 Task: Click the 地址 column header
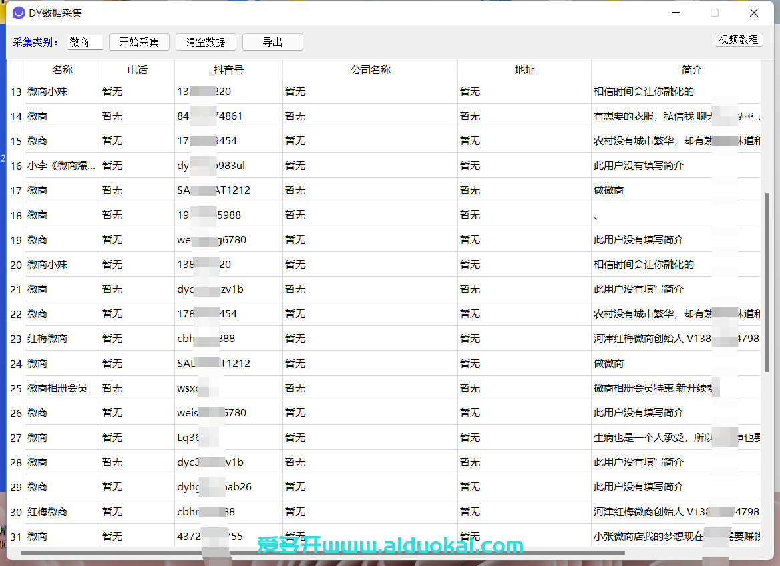point(524,70)
